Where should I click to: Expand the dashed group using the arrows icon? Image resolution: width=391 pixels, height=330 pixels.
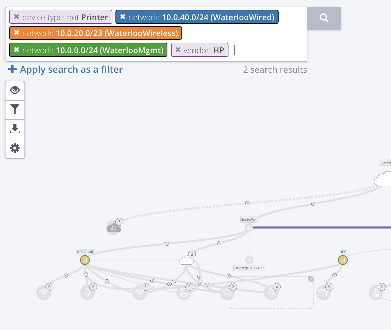tap(311, 279)
